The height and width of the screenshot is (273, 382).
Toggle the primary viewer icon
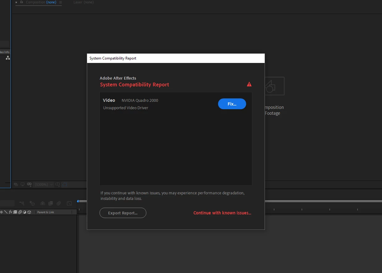(16, 184)
